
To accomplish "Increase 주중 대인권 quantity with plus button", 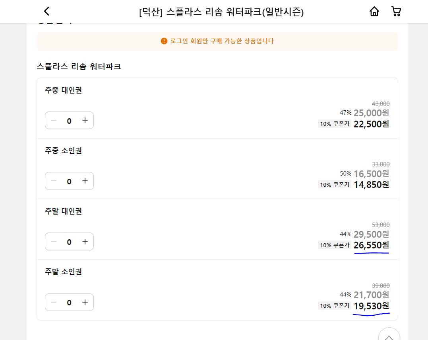I will point(85,120).
